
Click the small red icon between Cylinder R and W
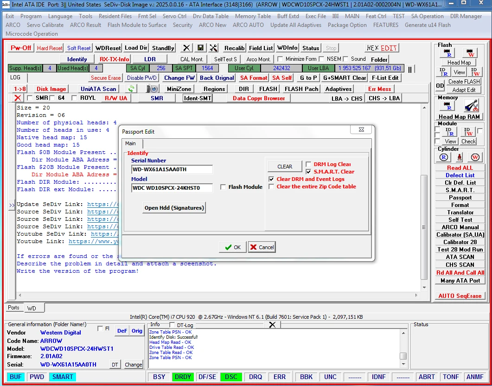tap(460, 157)
